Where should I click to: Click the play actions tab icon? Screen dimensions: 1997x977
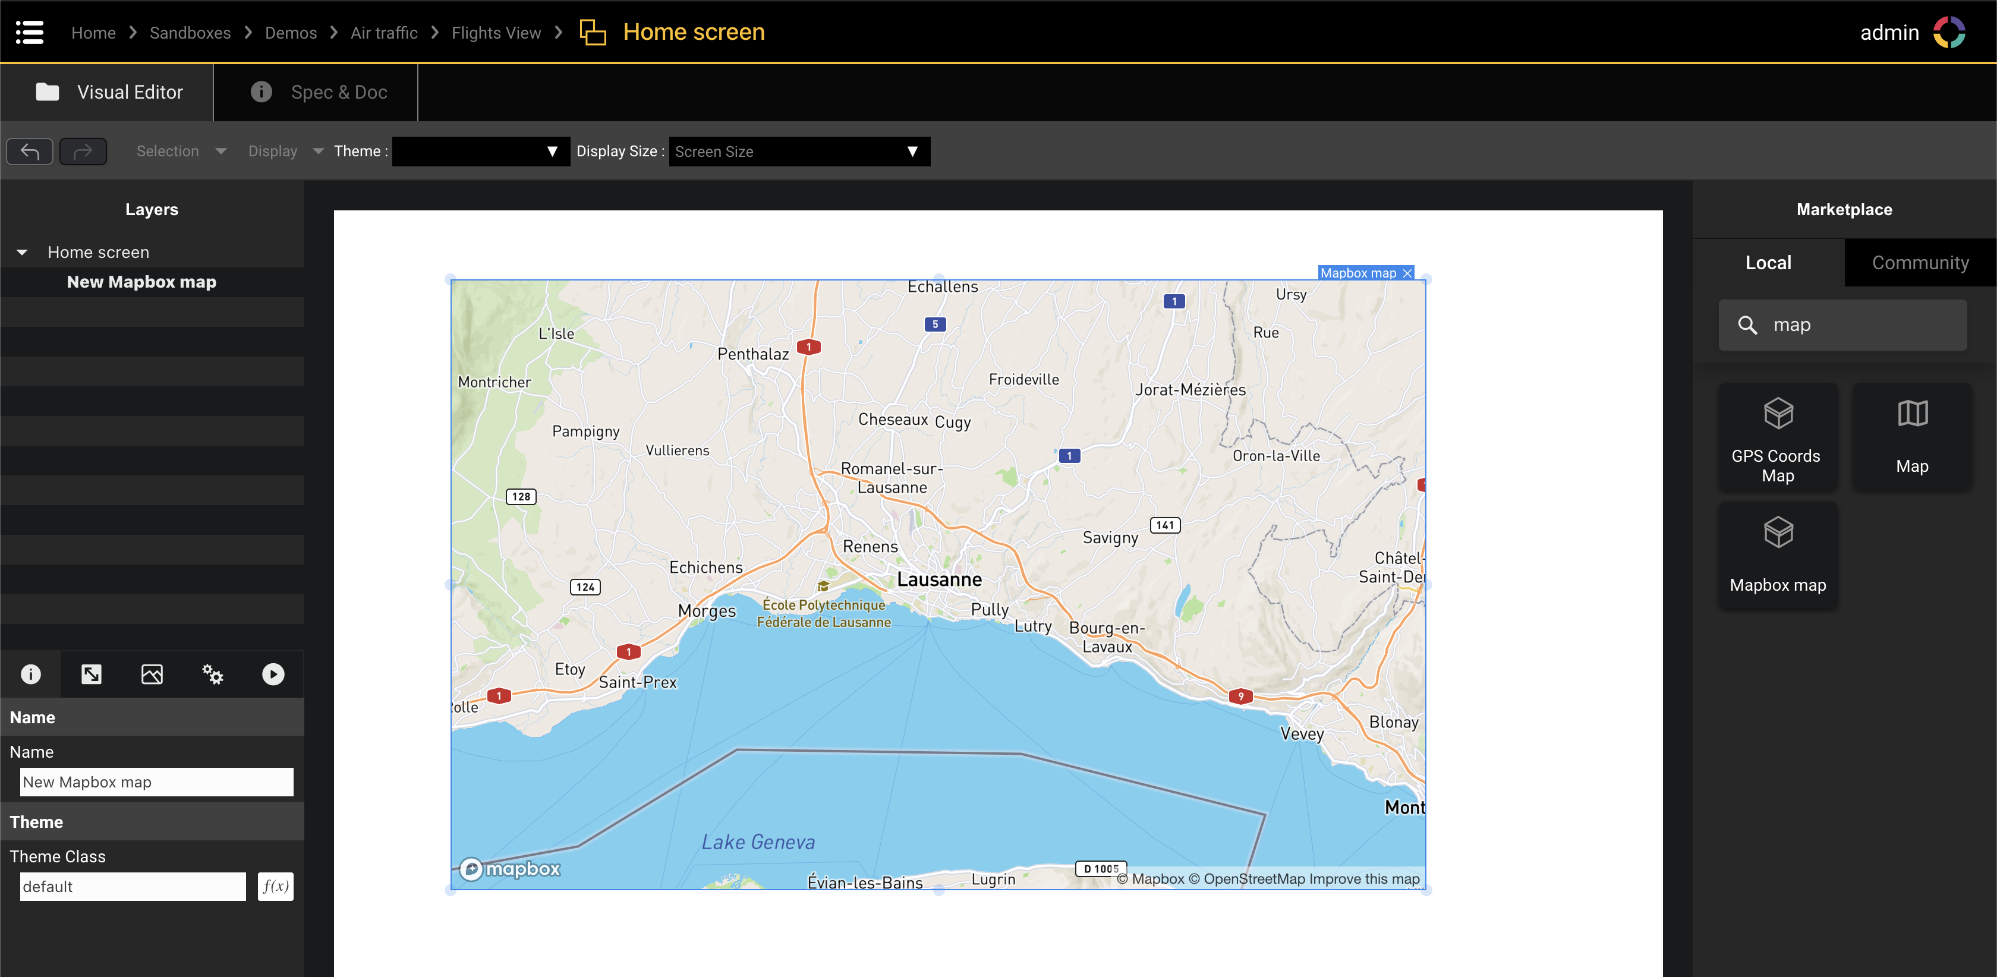[273, 674]
